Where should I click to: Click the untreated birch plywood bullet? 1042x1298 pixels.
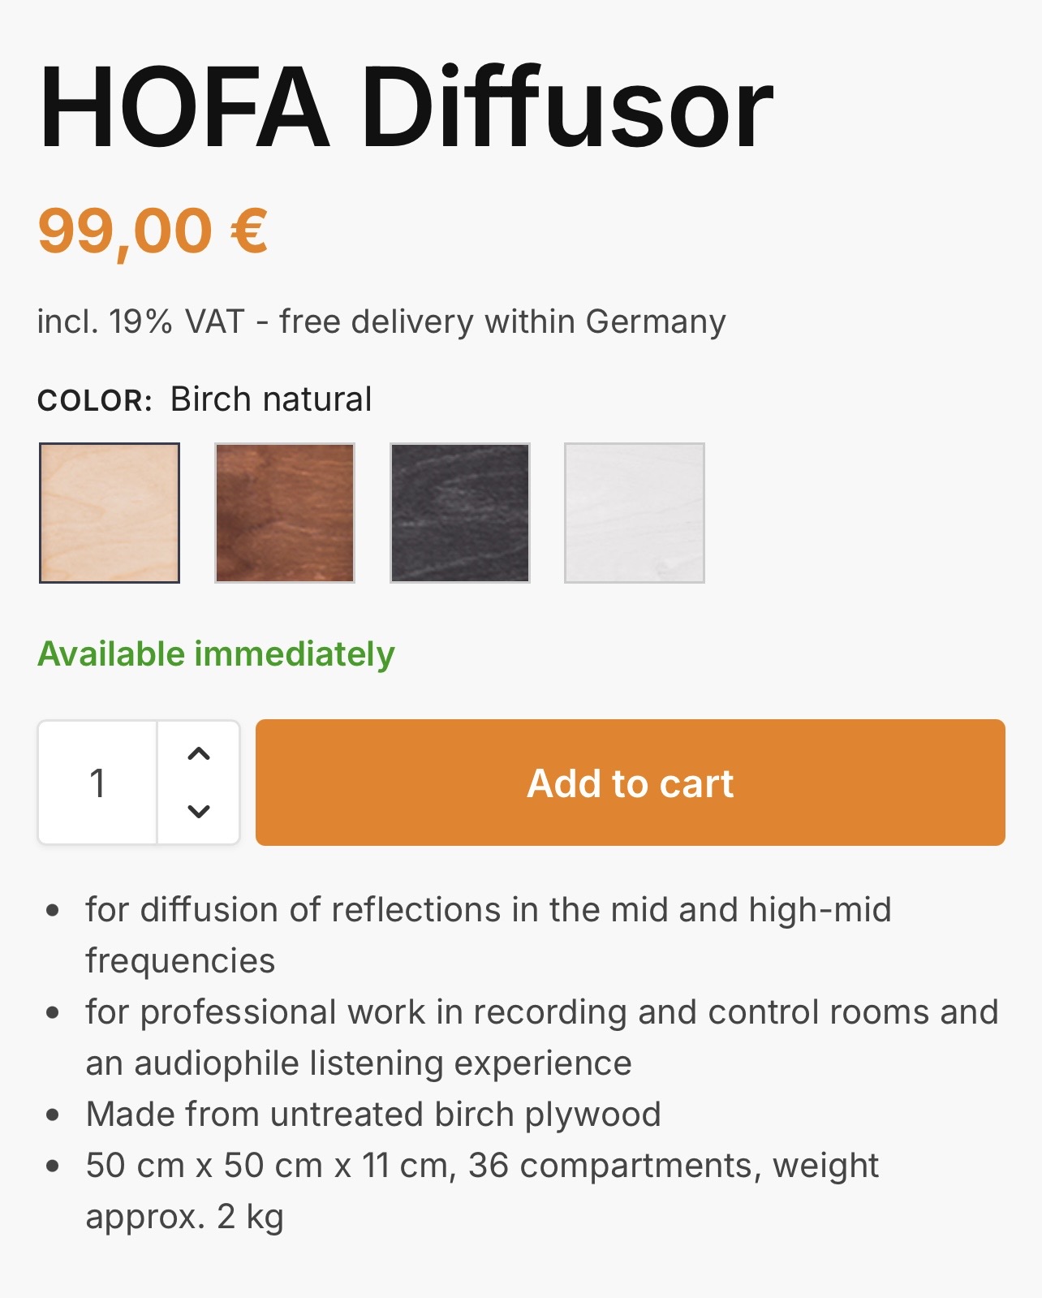coord(373,1114)
